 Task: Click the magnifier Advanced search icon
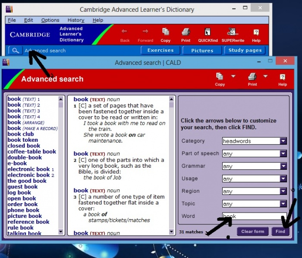[x=16, y=51]
